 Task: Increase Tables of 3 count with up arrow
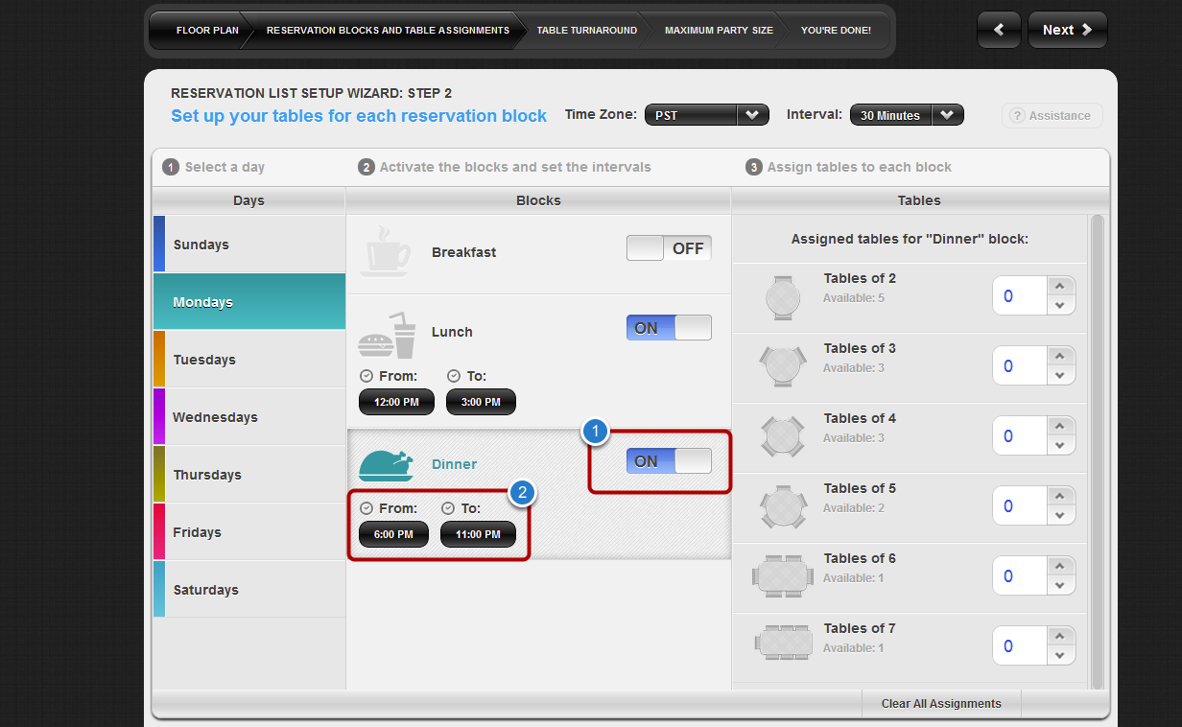[1059, 356]
